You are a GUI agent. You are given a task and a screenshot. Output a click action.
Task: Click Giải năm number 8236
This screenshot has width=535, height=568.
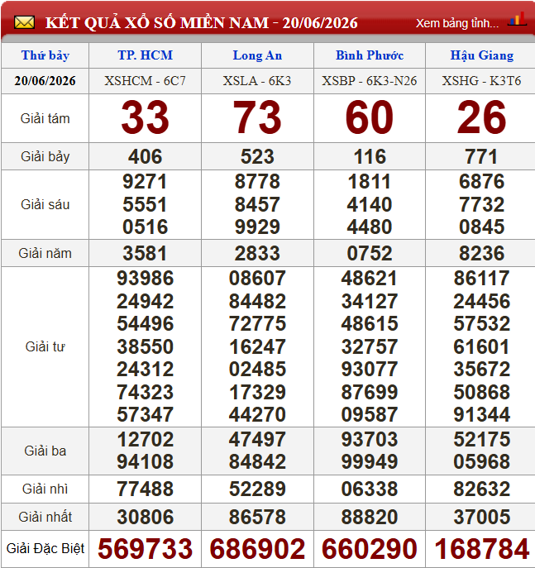click(482, 253)
